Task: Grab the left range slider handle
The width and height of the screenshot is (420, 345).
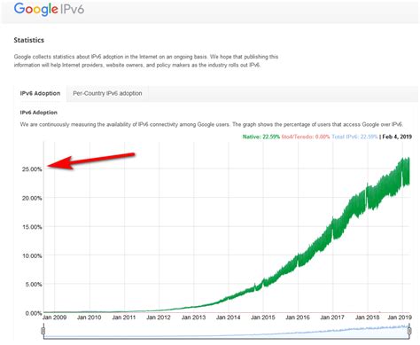Action: pos(43,330)
